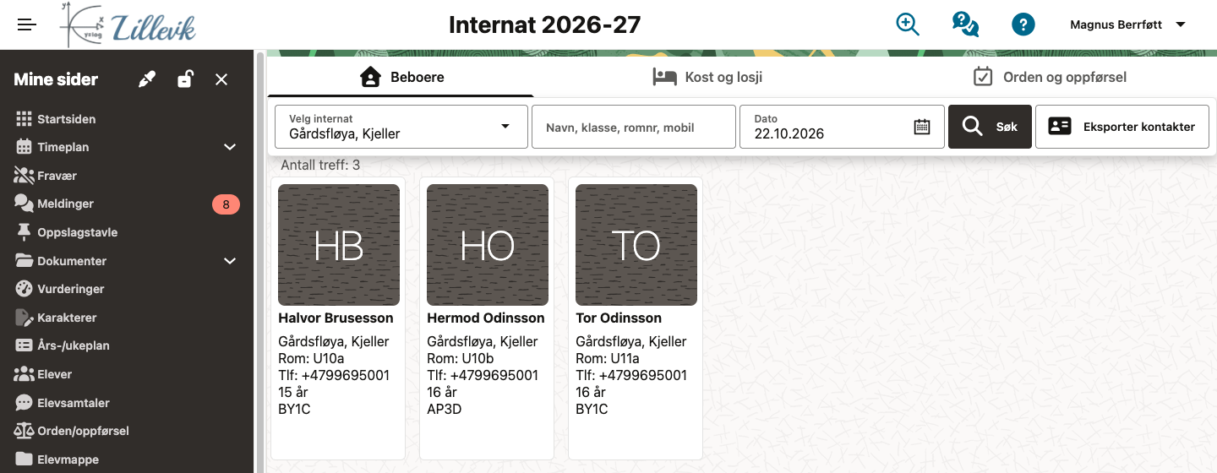Click the Søk button
Screen dimensions: 1217x473
(990, 127)
